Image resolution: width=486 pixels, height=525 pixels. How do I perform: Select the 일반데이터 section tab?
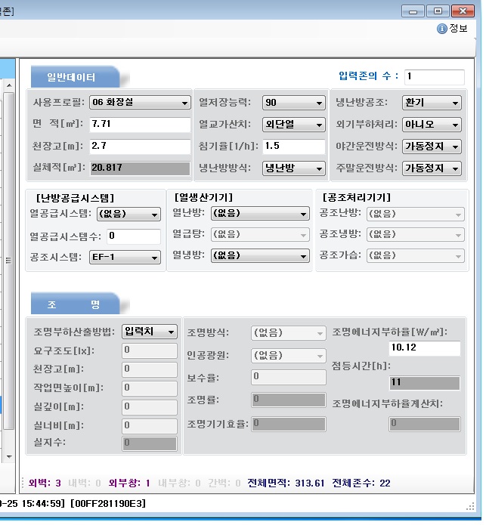[x=73, y=77]
